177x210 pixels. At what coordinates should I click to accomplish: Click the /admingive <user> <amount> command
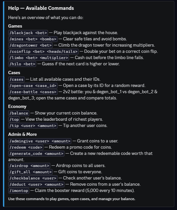40,141
